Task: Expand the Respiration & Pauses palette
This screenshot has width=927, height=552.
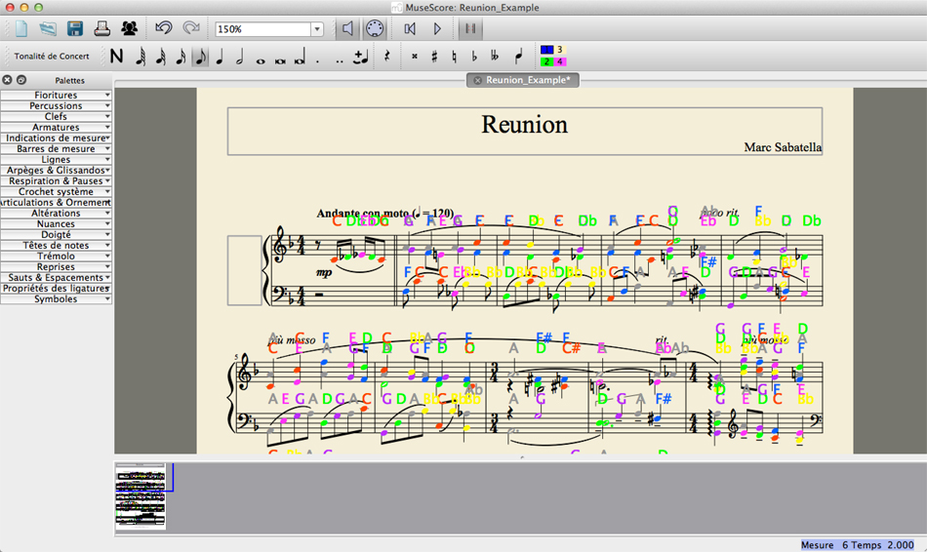Action: 57,180
